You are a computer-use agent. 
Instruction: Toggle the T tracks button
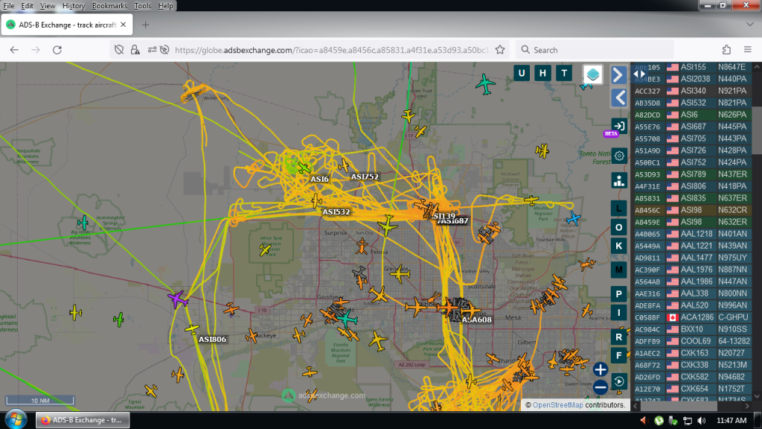(x=564, y=74)
